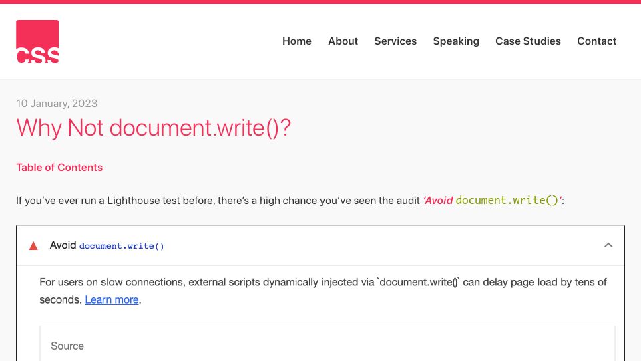641x361 pixels.
Task: Open Case Studies from the nav bar
Action: [527, 41]
